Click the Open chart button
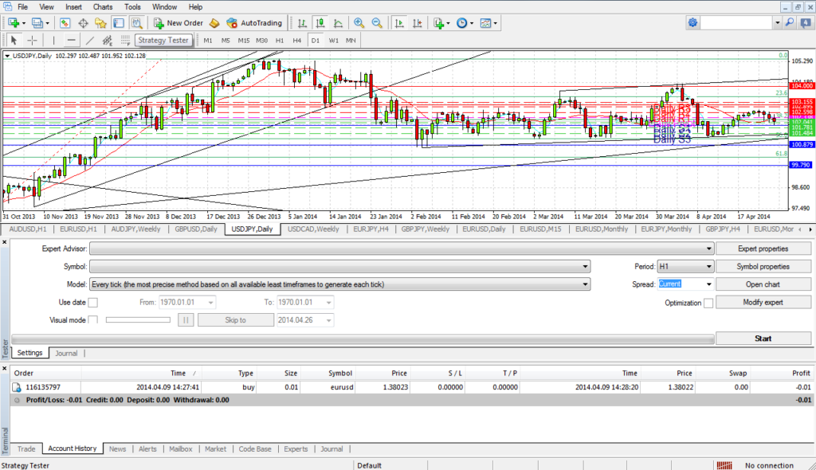816x470 pixels. coord(763,284)
